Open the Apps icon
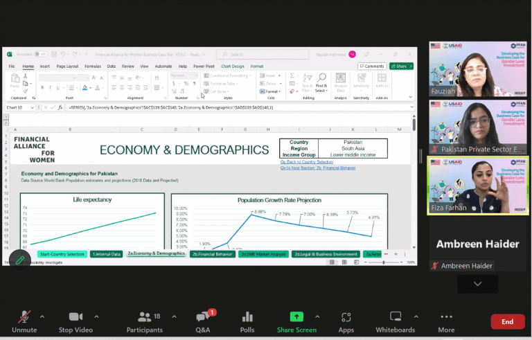 tap(346, 317)
